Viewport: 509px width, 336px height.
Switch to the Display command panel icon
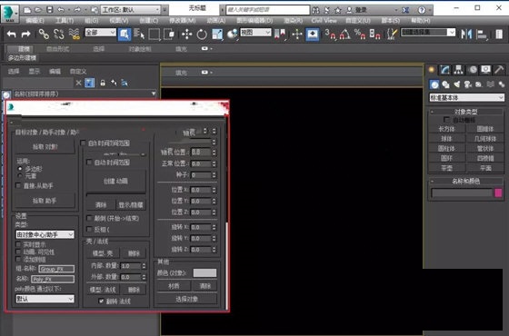click(x=485, y=70)
